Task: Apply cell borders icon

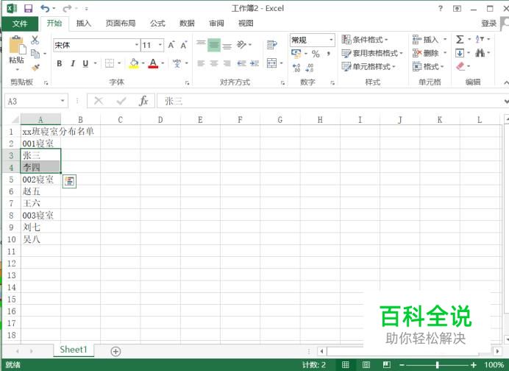Action: pos(110,63)
